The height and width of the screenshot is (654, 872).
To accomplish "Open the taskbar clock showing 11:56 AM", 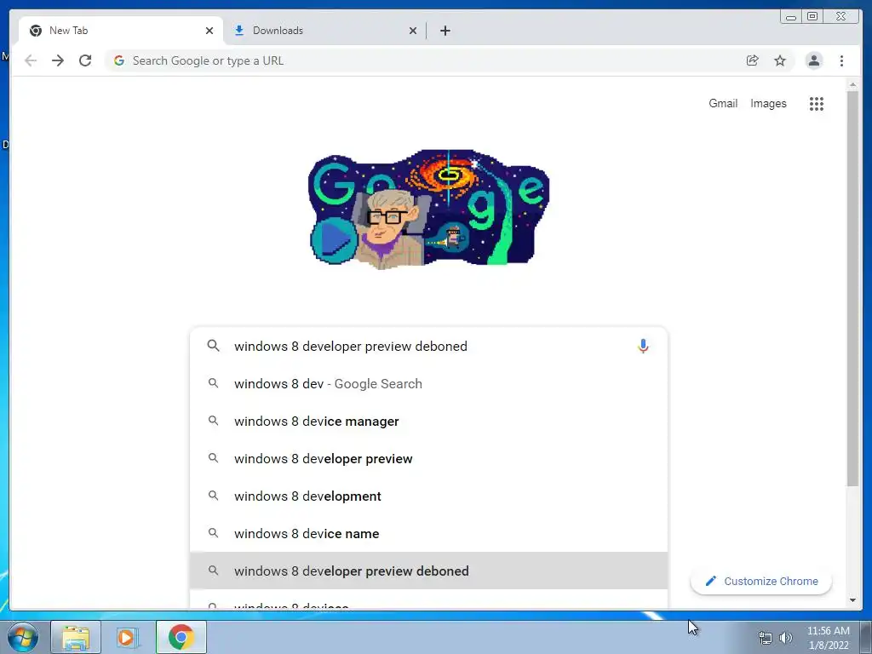I will click(x=828, y=638).
